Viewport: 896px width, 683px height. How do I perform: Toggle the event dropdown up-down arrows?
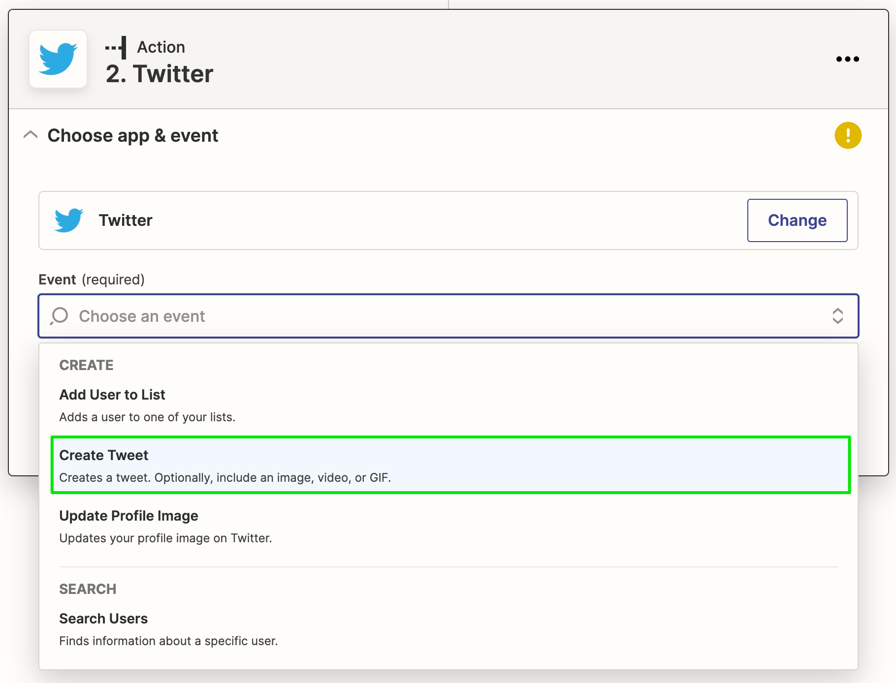click(x=837, y=316)
